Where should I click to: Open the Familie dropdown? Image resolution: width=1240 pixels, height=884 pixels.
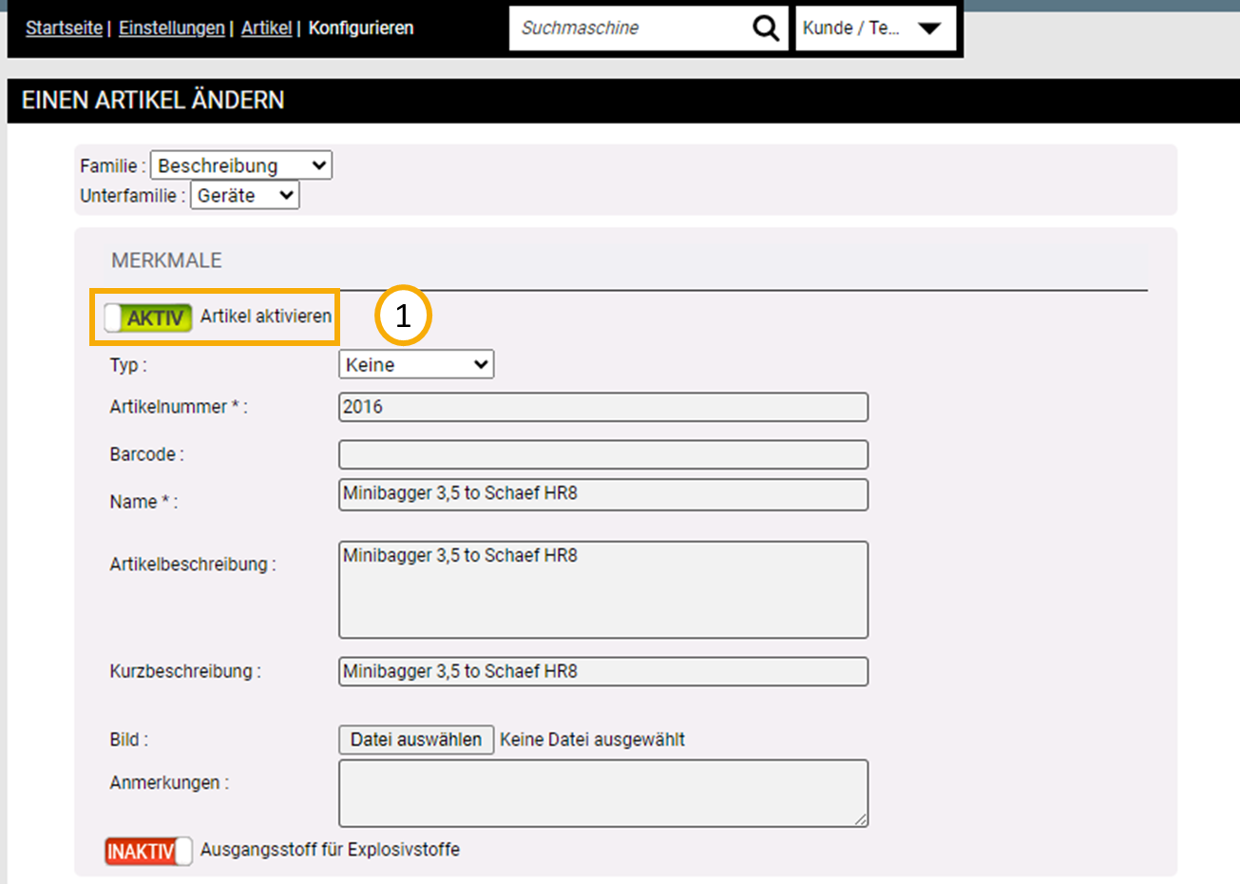pos(241,165)
